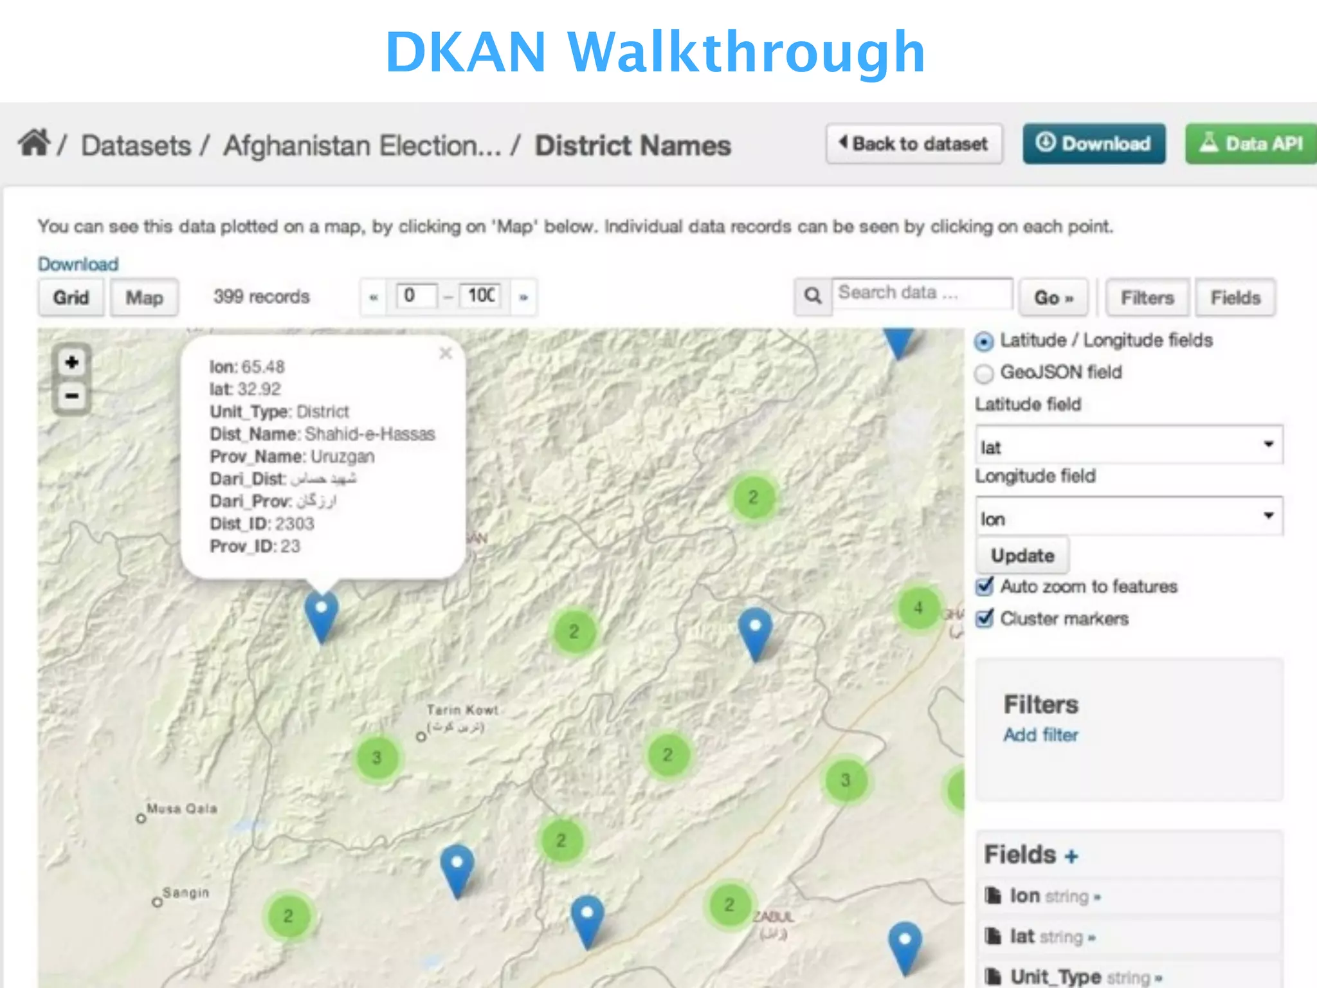This screenshot has height=988, width=1317.
Task: Open the Data API button
Action: click(x=1251, y=143)
